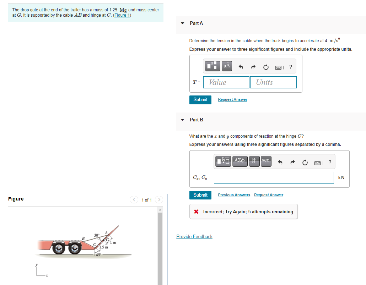Open the Figure 1 link in problem statement
The image size is (366, 285).
122,15
